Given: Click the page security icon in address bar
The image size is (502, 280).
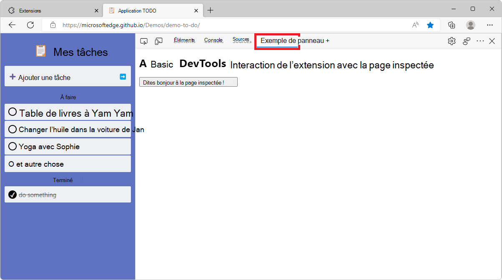Looking at the screenshot, I should tap(53, 25).
